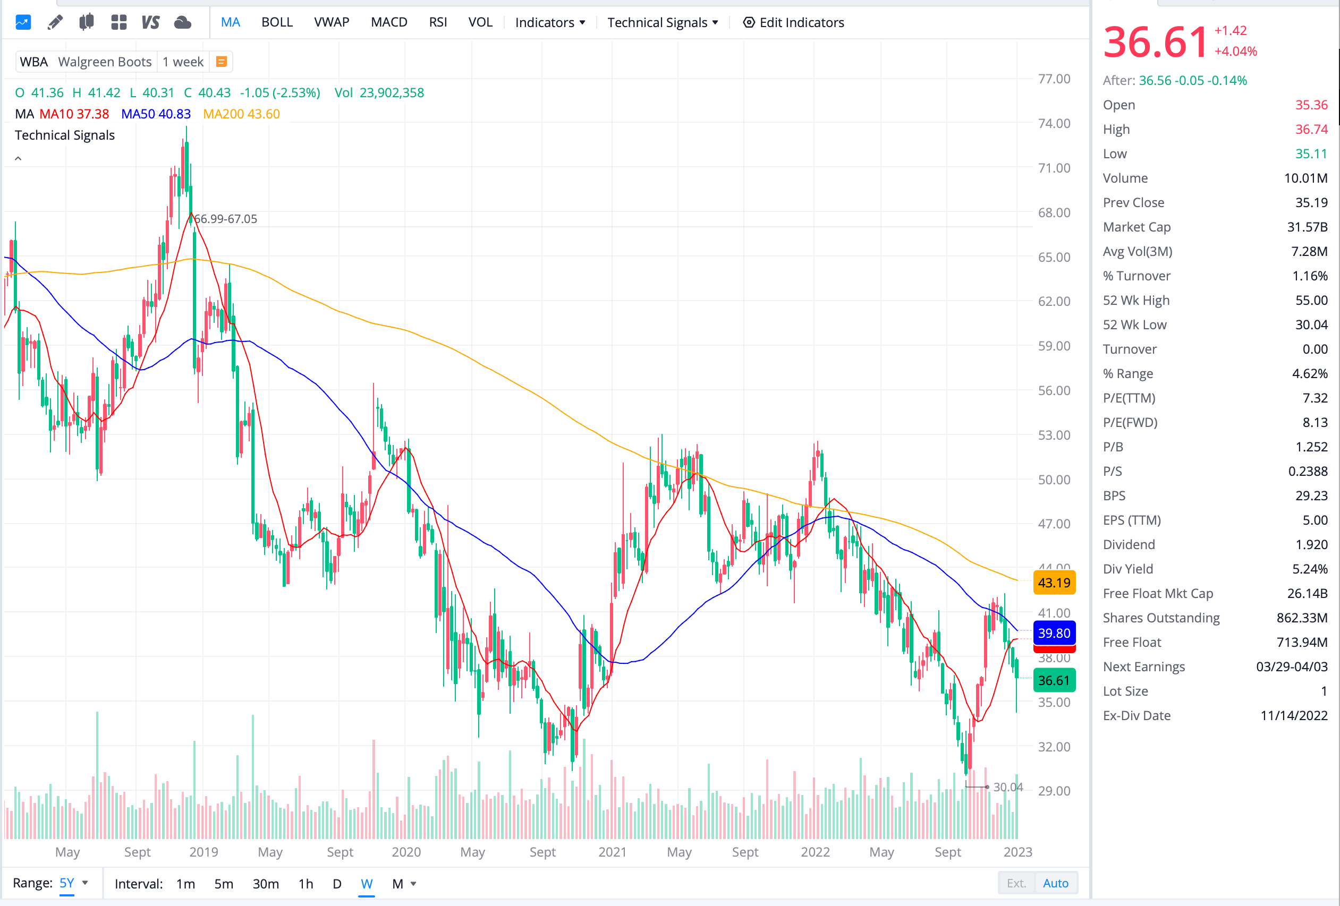The image size is (1340, 906).
Task: Collapse the Technical Signals legend caret
Action: pyautogui.click(x=19, y=158)
